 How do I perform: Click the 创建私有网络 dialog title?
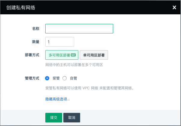(21, 7)
